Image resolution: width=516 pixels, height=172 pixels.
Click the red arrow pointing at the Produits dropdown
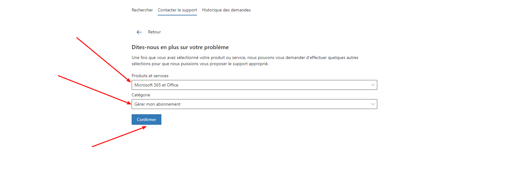pyautogui.click(x=104, y=60)
